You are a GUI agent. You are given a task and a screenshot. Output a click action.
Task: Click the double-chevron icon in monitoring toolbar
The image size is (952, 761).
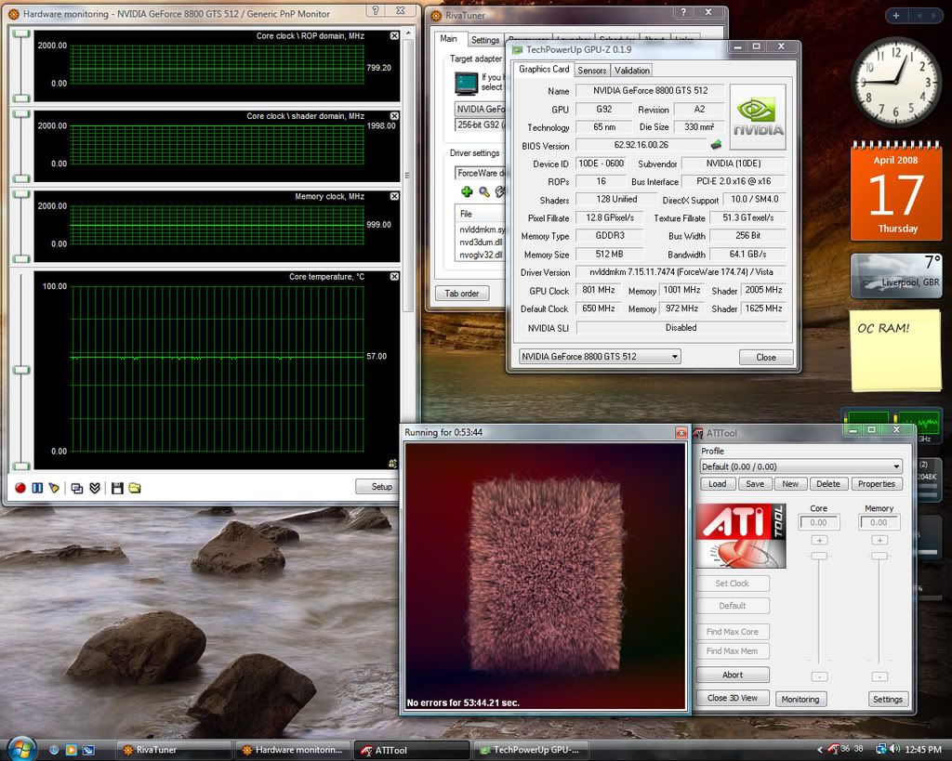pyautogui.click(x=95, y=487)
